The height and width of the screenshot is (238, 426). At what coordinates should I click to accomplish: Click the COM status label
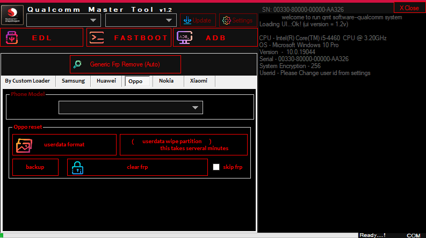[x=414, y=235]
